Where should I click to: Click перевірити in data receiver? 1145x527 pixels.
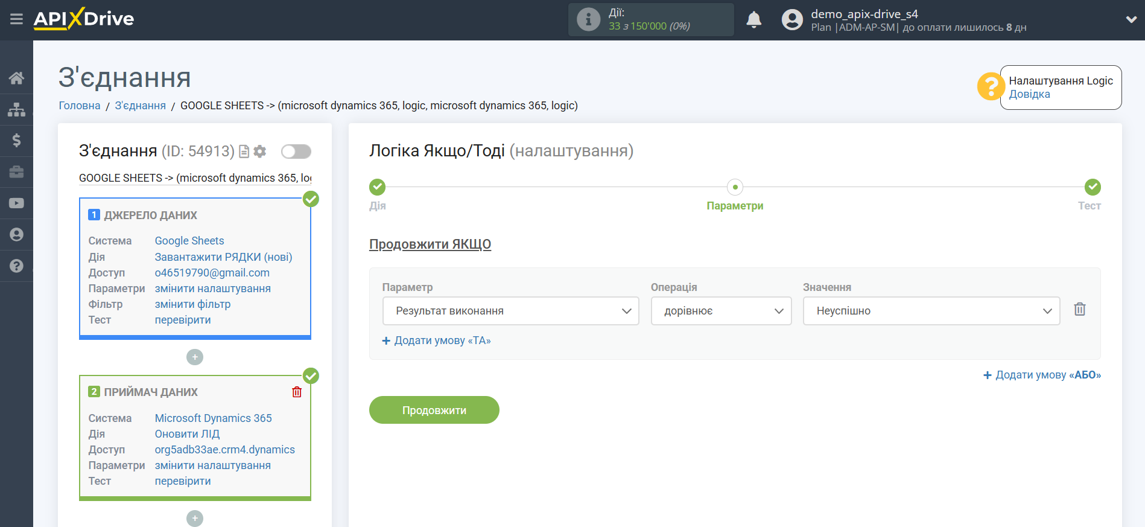[x=183, y=481]
